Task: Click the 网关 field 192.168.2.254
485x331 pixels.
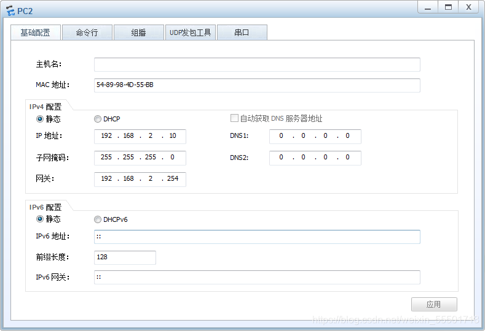Action: tap(140, 179)
